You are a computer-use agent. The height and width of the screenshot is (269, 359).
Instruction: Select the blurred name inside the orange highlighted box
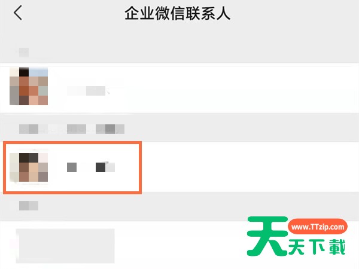(x=91, y=167)
